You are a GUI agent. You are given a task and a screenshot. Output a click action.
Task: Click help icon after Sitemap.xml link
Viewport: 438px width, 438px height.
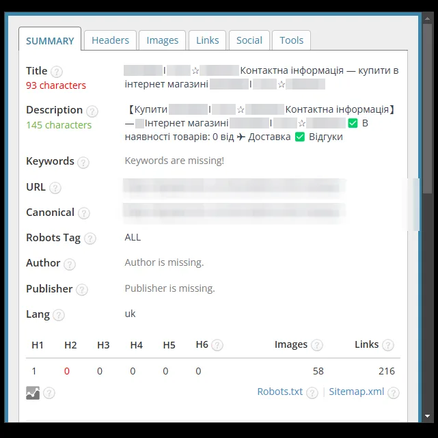pyautogui.click(x=394, y=393)
